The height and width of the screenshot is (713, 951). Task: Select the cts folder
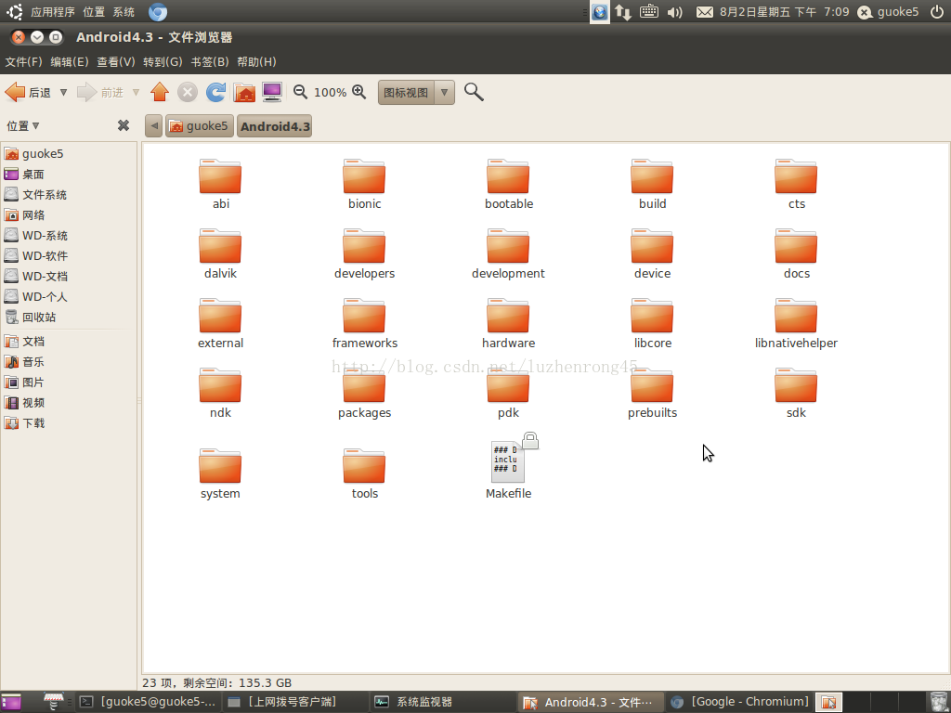point(796,185)
